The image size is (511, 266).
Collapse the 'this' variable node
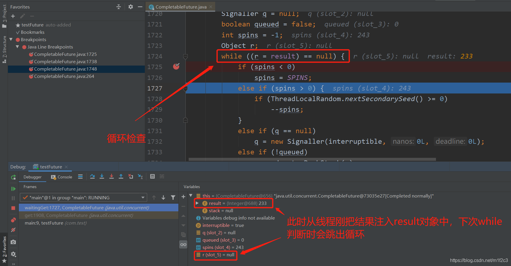[x=191, y=195]
